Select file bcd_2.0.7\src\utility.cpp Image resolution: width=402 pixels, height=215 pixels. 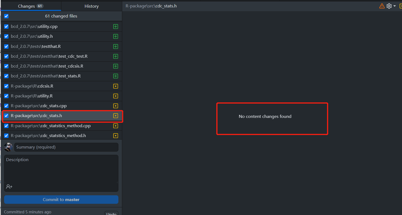(61, 27)
